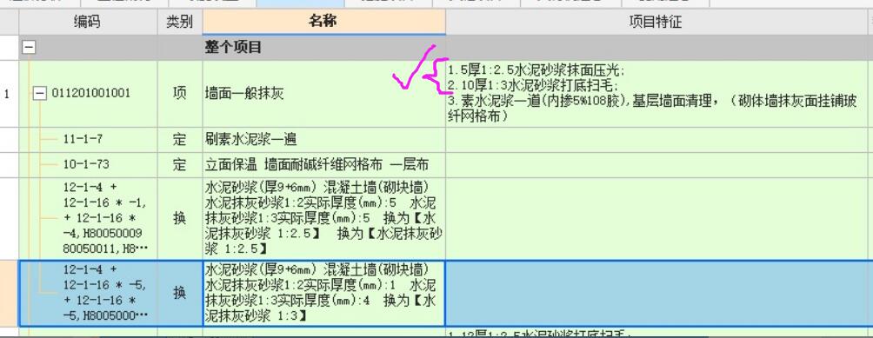Open feature text starting 1.5厚1:2.5水泥砂浆
Screen dimensions: 873x338
pos(656,94)
